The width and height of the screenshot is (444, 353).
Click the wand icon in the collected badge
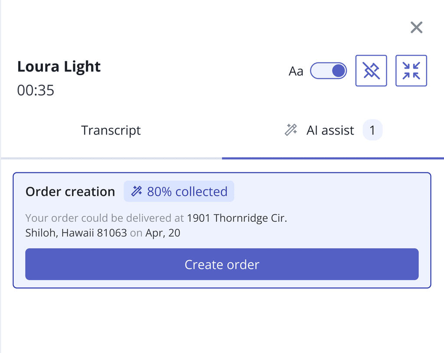coord(137,191)
